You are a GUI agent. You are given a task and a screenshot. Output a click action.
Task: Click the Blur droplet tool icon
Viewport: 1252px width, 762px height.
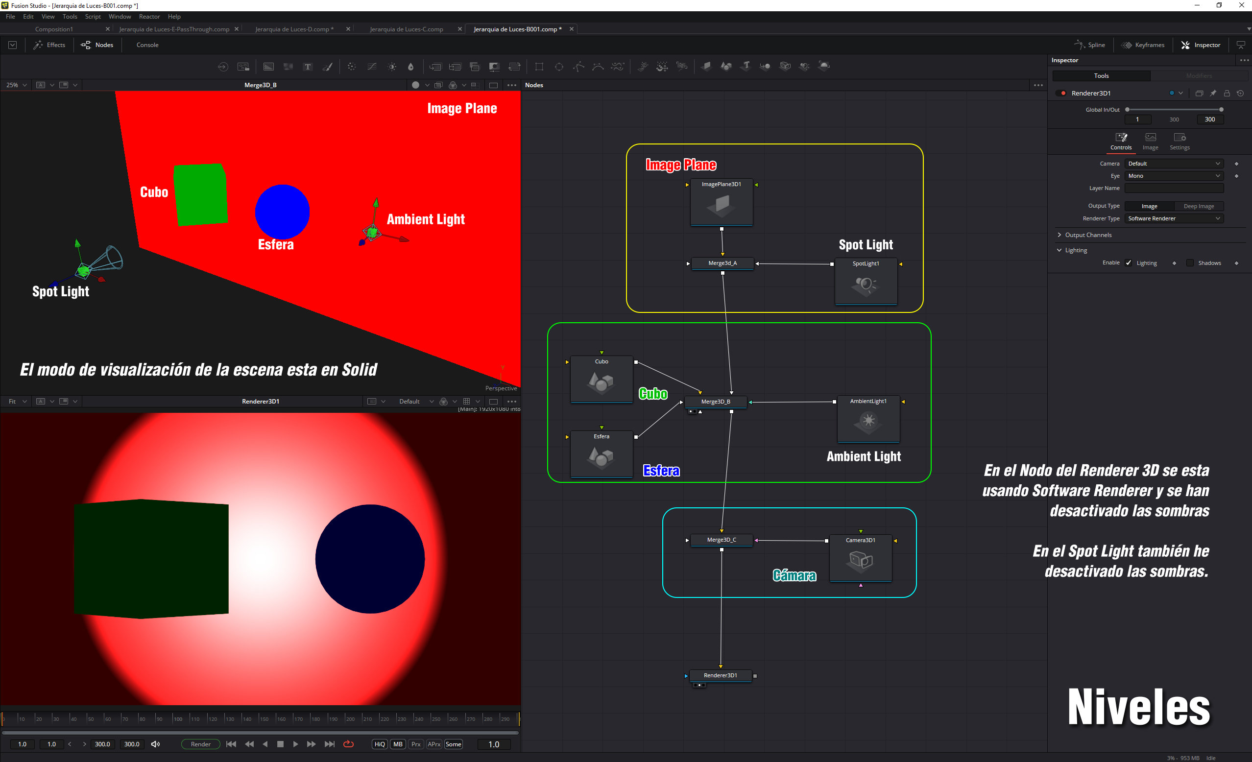point(410,67)
